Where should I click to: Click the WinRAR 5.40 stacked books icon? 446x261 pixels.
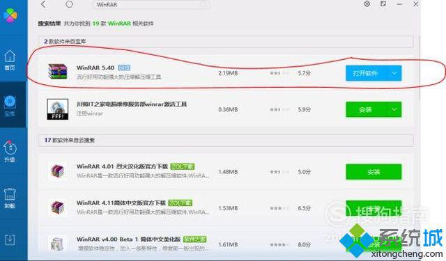click(x=57, y=71)
